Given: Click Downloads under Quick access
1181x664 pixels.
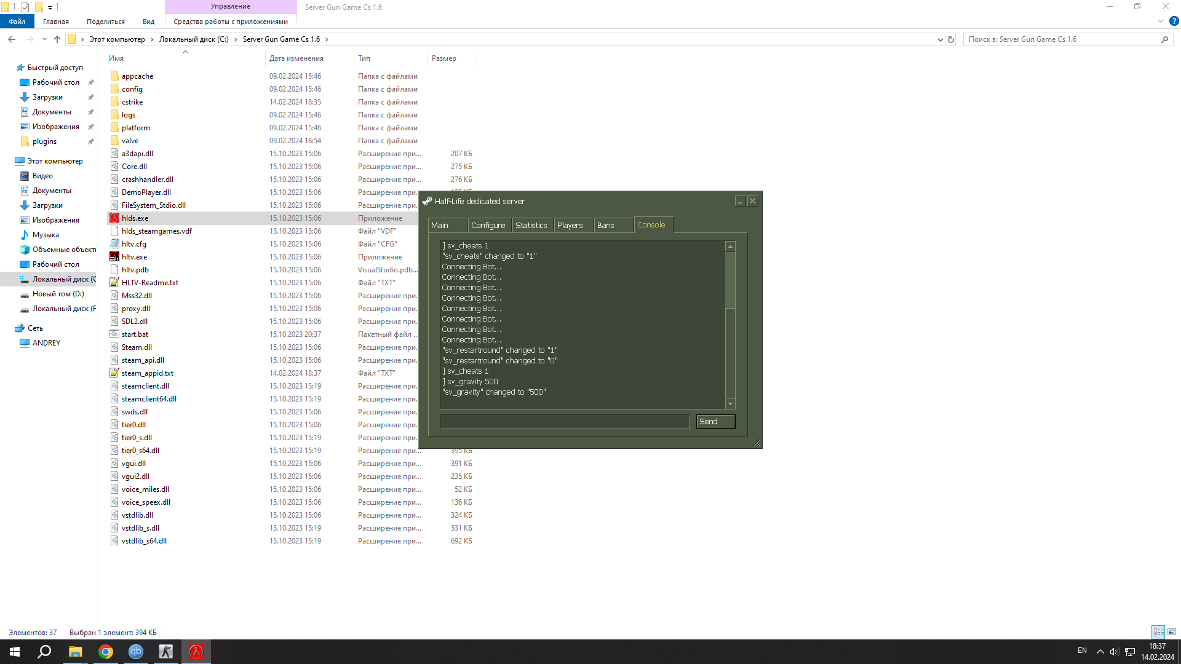Looking at the screenshot, I should click(x=47, y=97).
